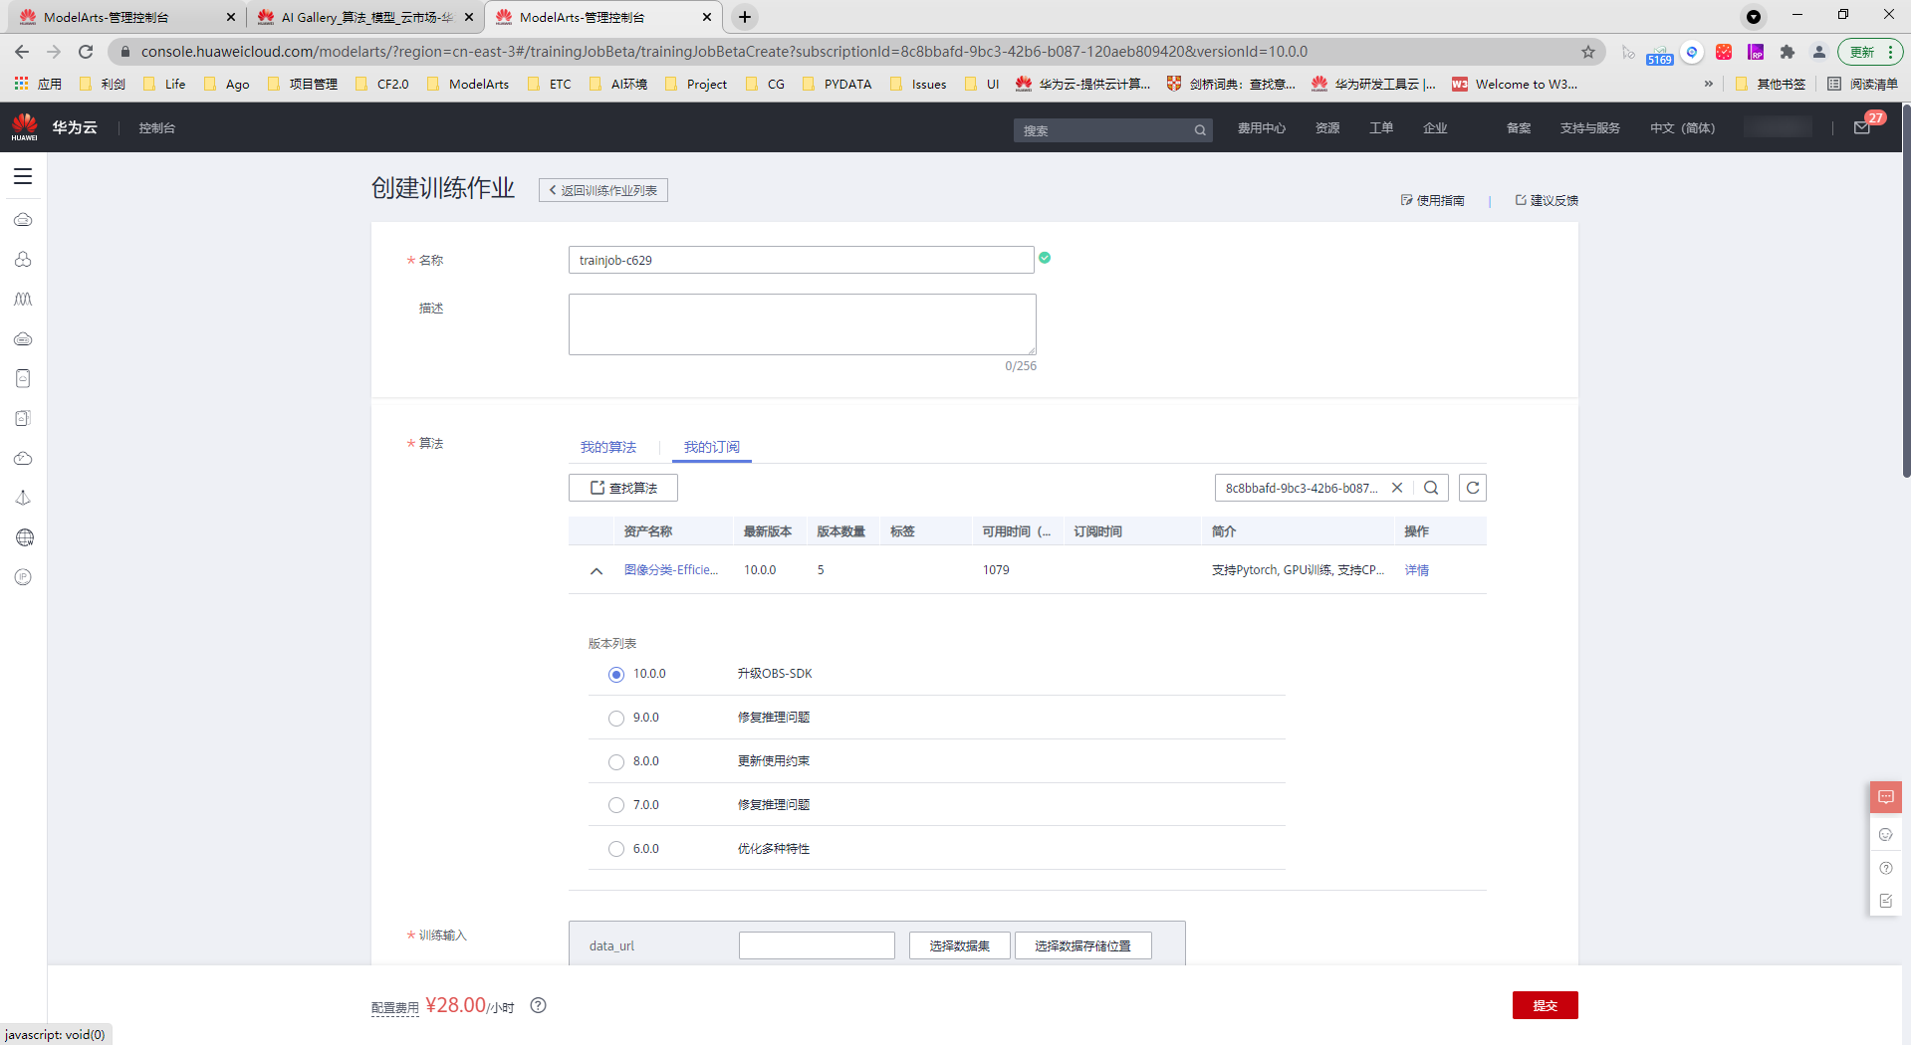Image resolution: width=1911 pixels, height=1045 pixels.
Task: Open 详情 link for the algorithm
Action: (1417, 570)
